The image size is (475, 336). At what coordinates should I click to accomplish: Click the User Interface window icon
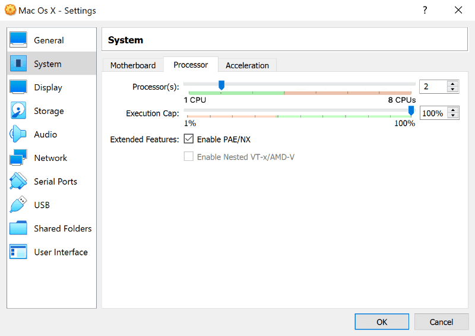point(18,252)
